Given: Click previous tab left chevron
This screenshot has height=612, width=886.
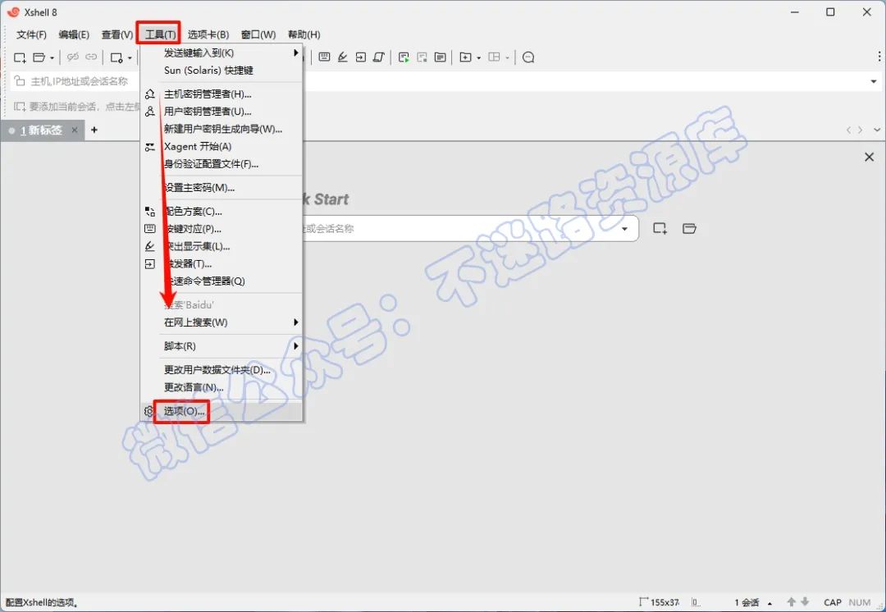Looking at the screenshot, I should pyautogui.click(x=849, y=130).
